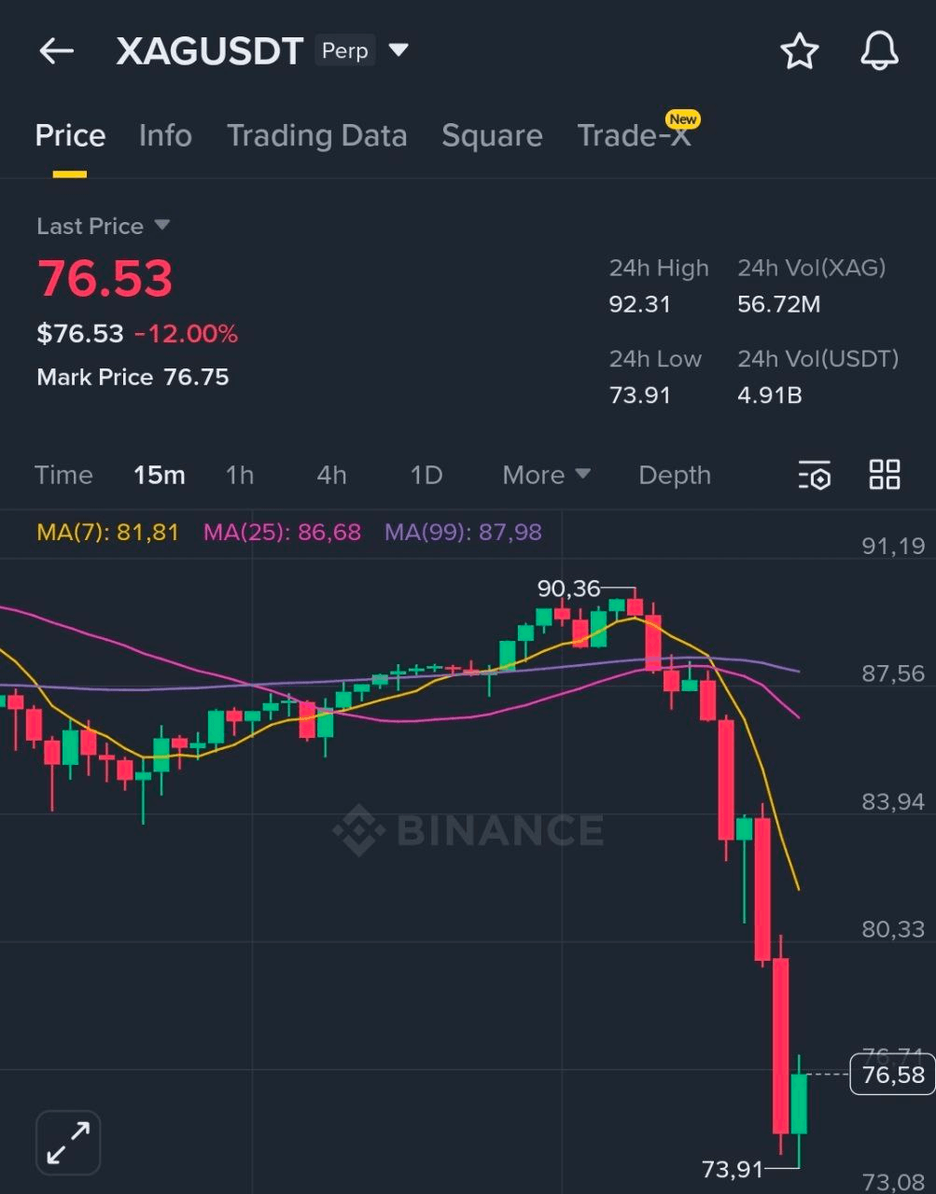The height and width of the screenshot is (1194, 936).
Task: Select the Time line chart view
Action: point(63,475)
